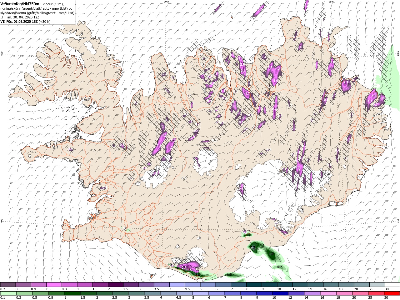Click the 'slydda/snjókoma' legend description line
This screenshot has height=300, width=400.
[37, 13]
